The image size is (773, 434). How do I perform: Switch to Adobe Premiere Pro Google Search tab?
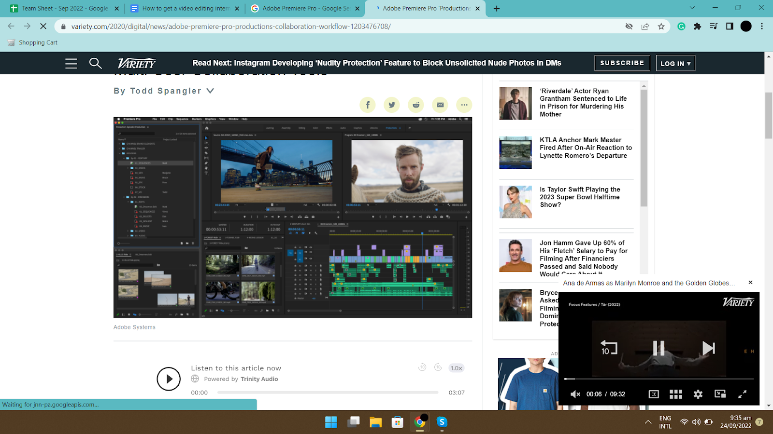click(x=306, y=9)
